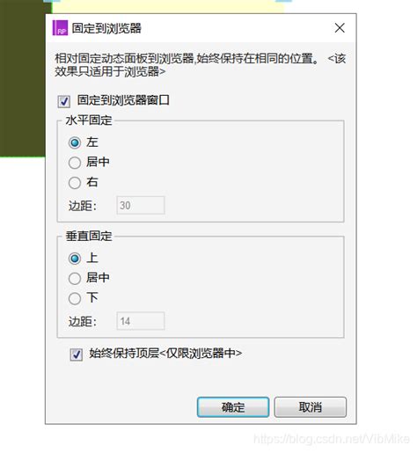Confirm with the 确定 button

233,407
